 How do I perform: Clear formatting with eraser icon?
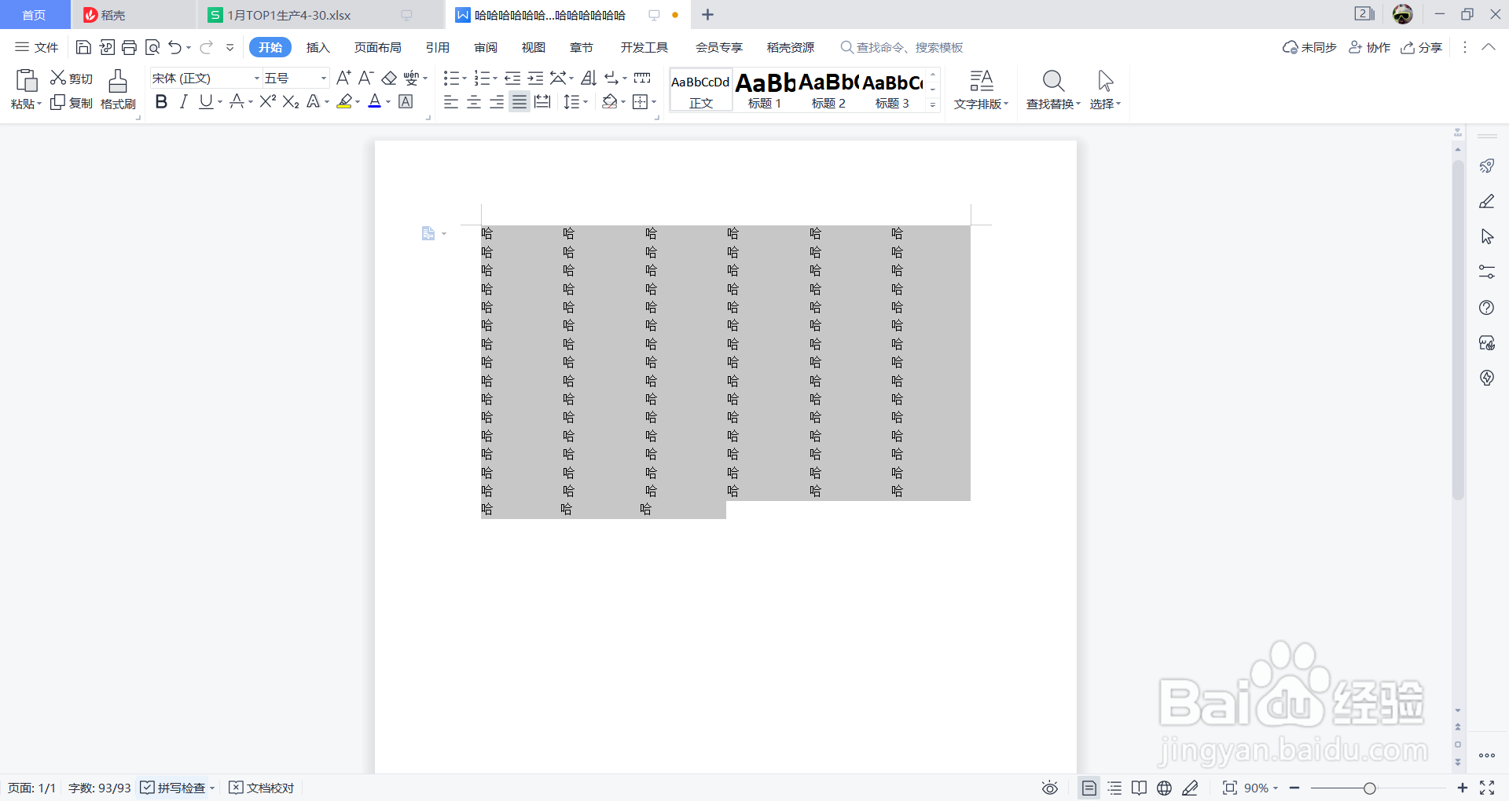click(x=389, y=78)
